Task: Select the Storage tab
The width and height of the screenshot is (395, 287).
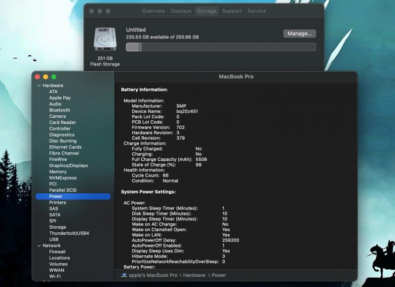Action: coord(206,11)
